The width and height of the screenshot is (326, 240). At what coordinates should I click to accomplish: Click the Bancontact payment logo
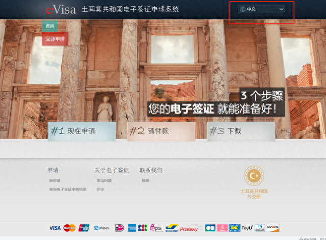(172, 228)
